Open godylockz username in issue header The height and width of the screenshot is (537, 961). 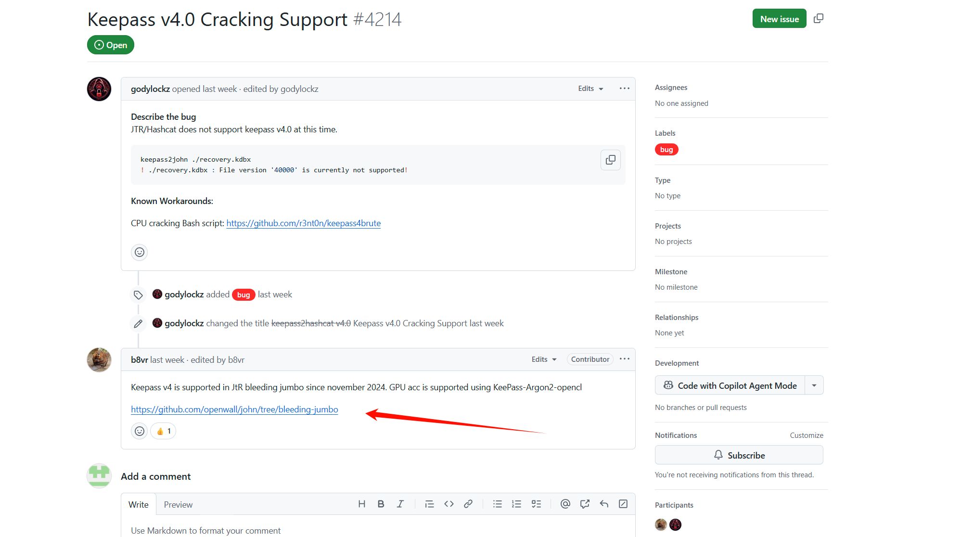[x=150, y=89]
